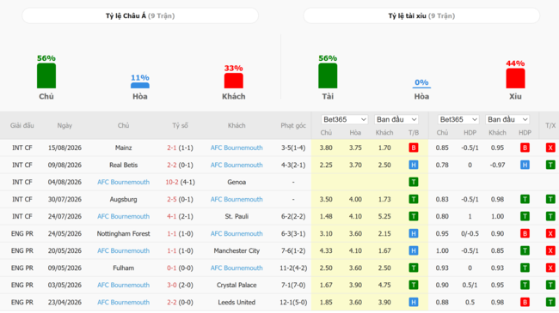Click green T T/B badge in Augsburg row
Screen dimensions: 559x313
coord(413,199)
